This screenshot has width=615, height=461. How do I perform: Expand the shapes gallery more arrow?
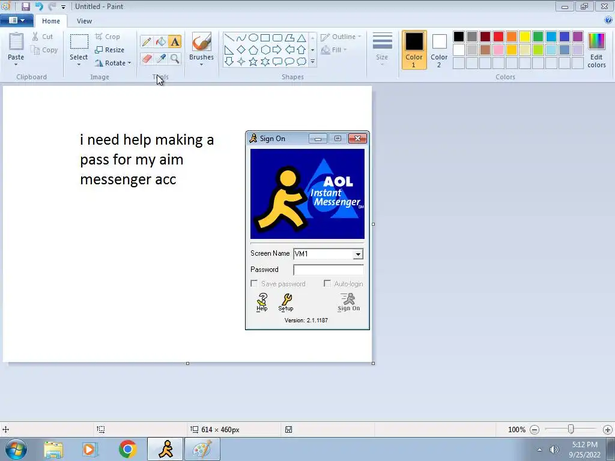312,62
